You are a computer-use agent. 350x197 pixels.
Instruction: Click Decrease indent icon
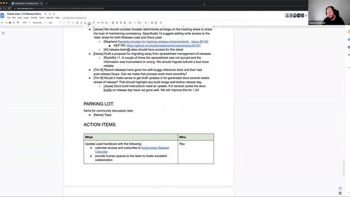click(152, 23)
